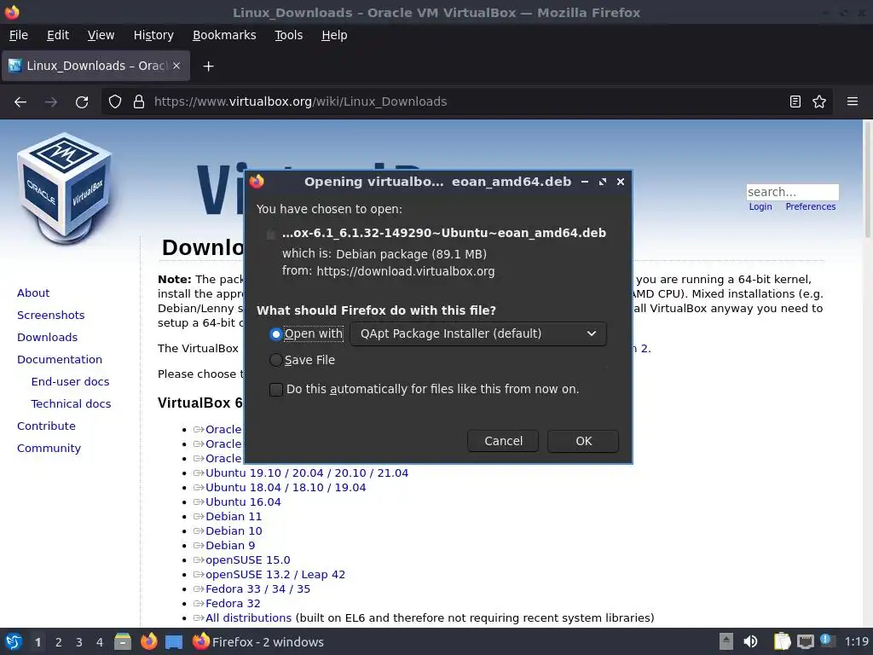
Task: Open the Tools menu
Action: point(288,35)
